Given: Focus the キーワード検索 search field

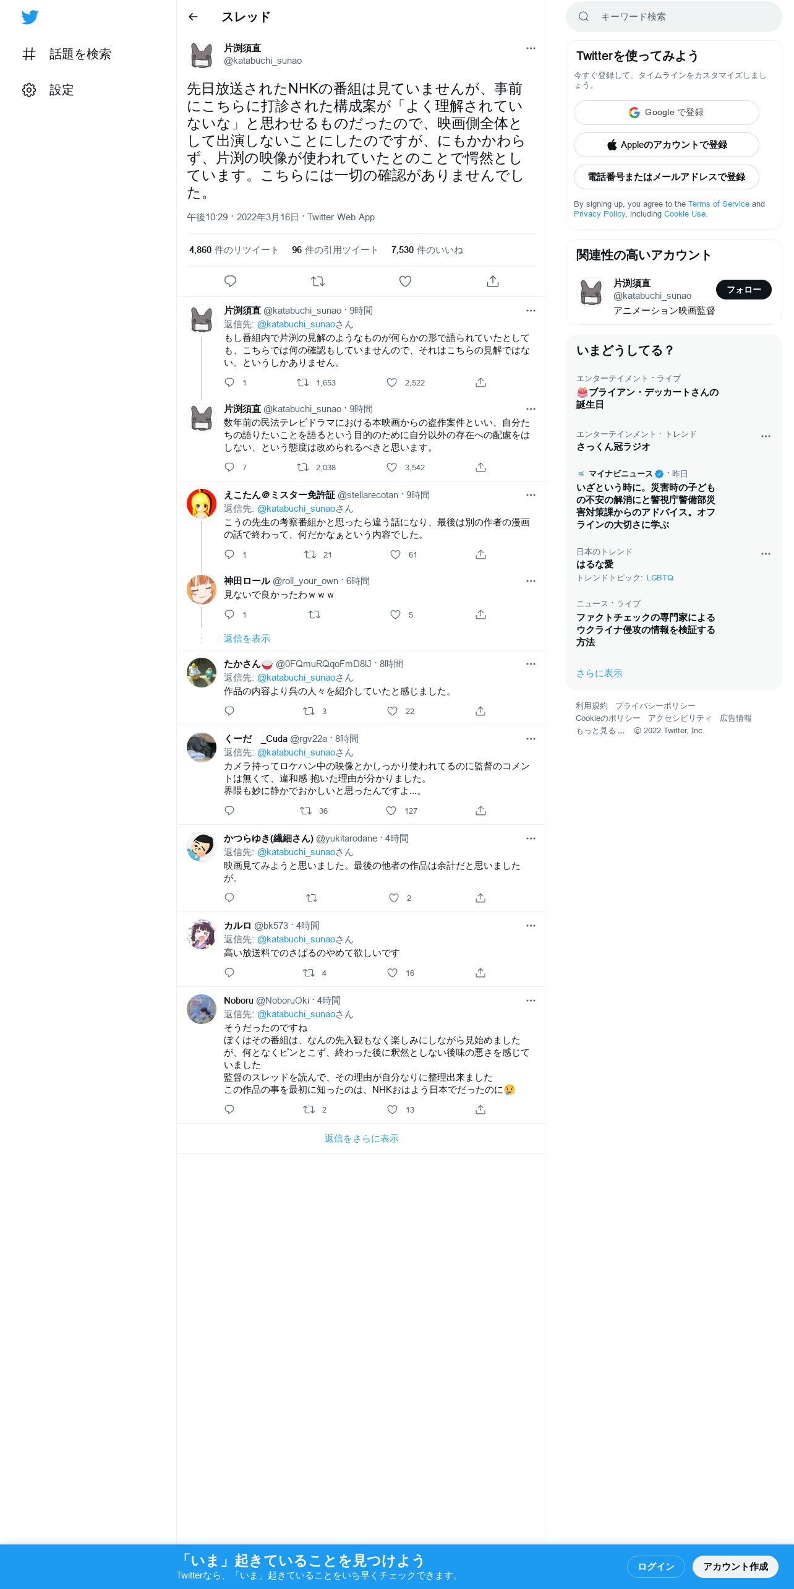Looking at the screenshot, I should point(674,17).
